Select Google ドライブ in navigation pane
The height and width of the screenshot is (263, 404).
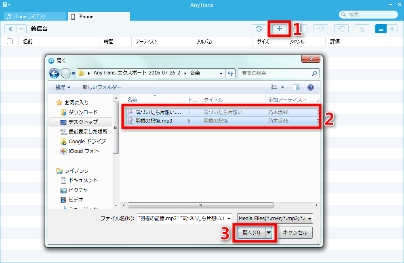click(x=83, y=142)
